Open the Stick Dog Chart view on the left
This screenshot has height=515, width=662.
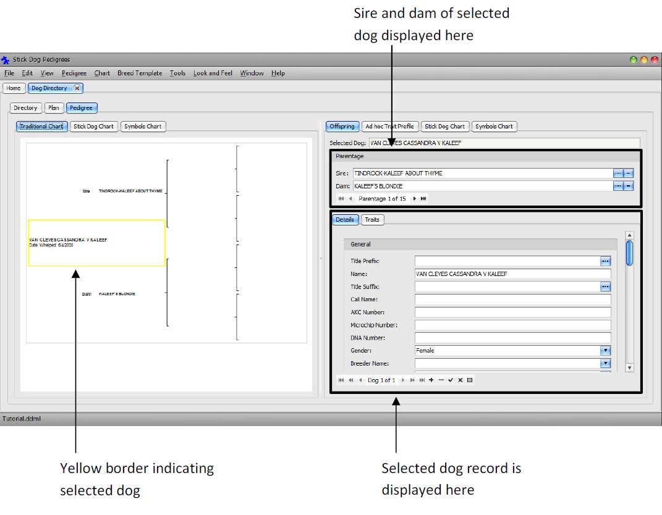(93, 126)
